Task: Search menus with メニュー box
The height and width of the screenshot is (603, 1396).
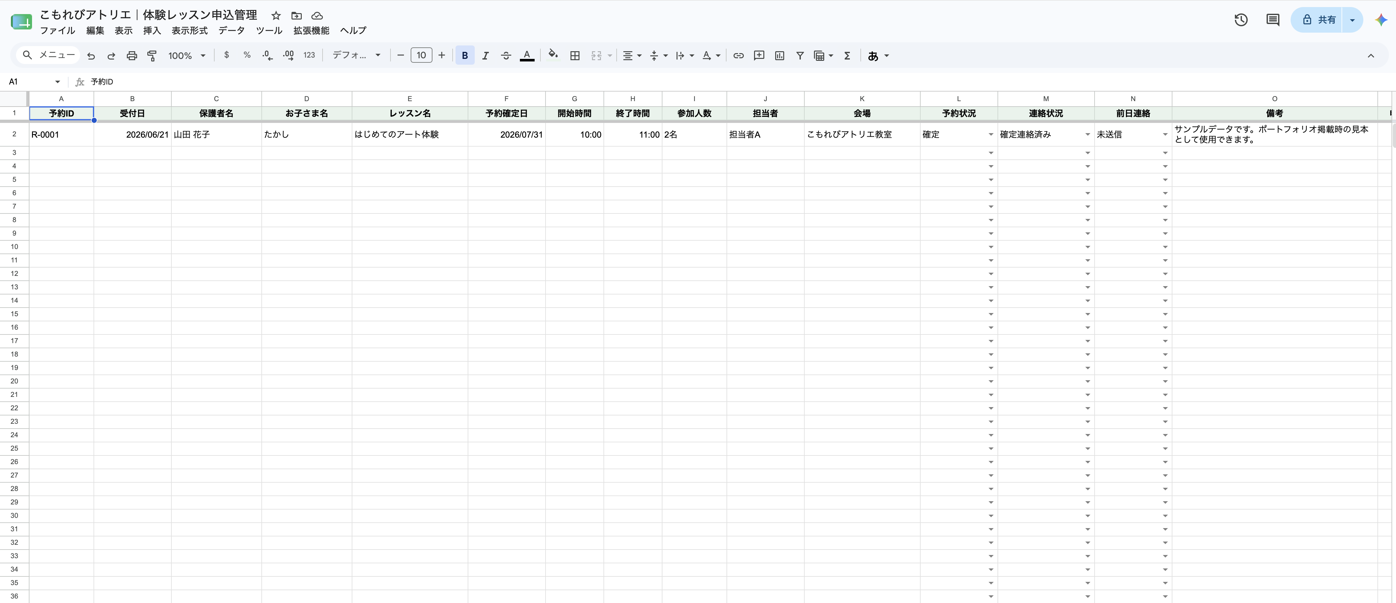Action: 49,55
